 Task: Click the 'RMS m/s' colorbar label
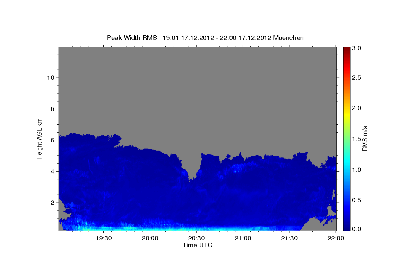(x=365, y=138)
